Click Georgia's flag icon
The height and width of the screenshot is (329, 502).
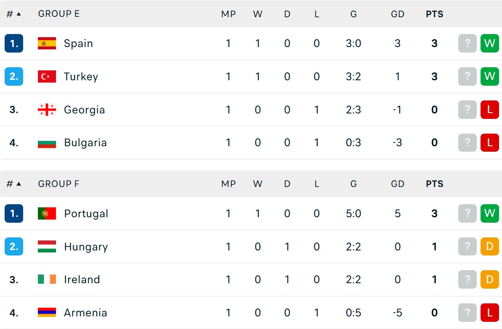47,110
